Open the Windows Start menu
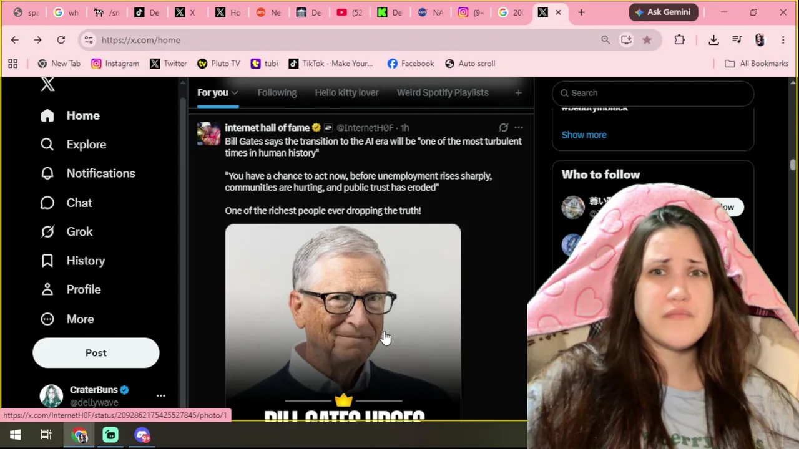Viewport: 799px width, 449px height. coord(15,435)
